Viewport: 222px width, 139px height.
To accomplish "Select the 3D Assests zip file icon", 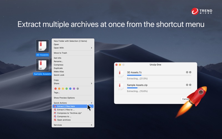I will (x=42, y=46).
